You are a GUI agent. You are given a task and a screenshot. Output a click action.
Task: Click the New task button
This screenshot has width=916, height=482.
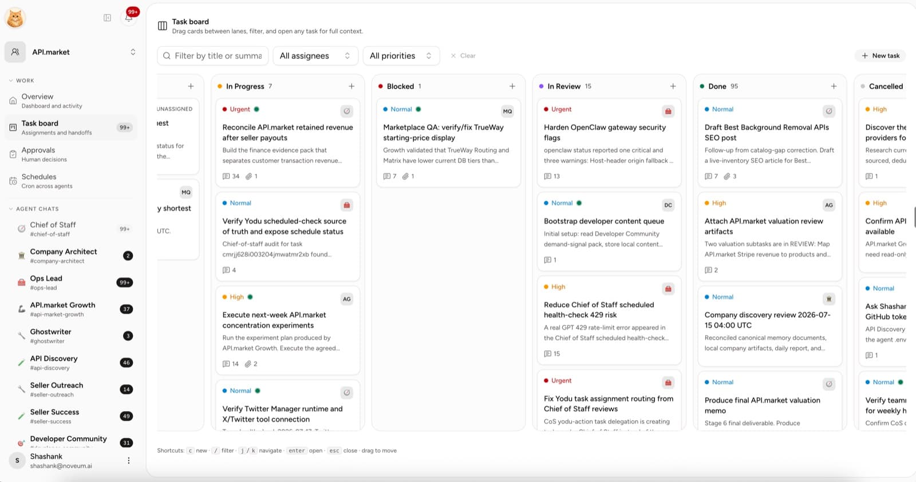tap(881, 55)
